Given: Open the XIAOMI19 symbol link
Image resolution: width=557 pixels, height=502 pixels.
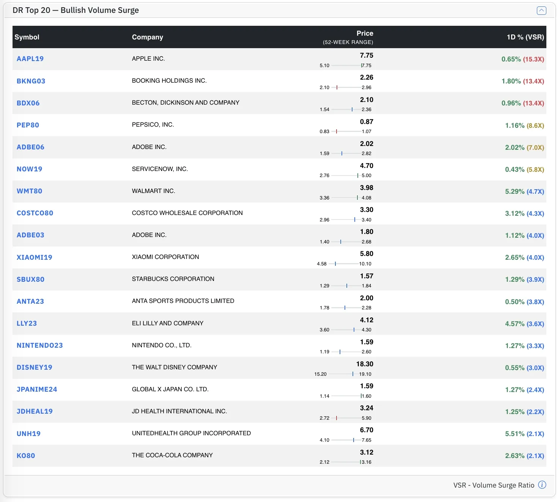Looking at the screenshot, I should [35, 257].
